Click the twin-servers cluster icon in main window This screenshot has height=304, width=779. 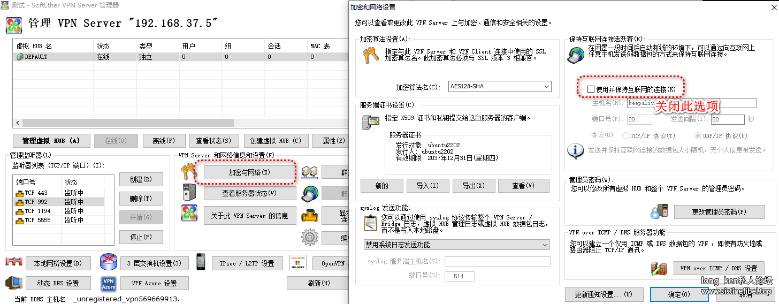(x=310, y=172)
